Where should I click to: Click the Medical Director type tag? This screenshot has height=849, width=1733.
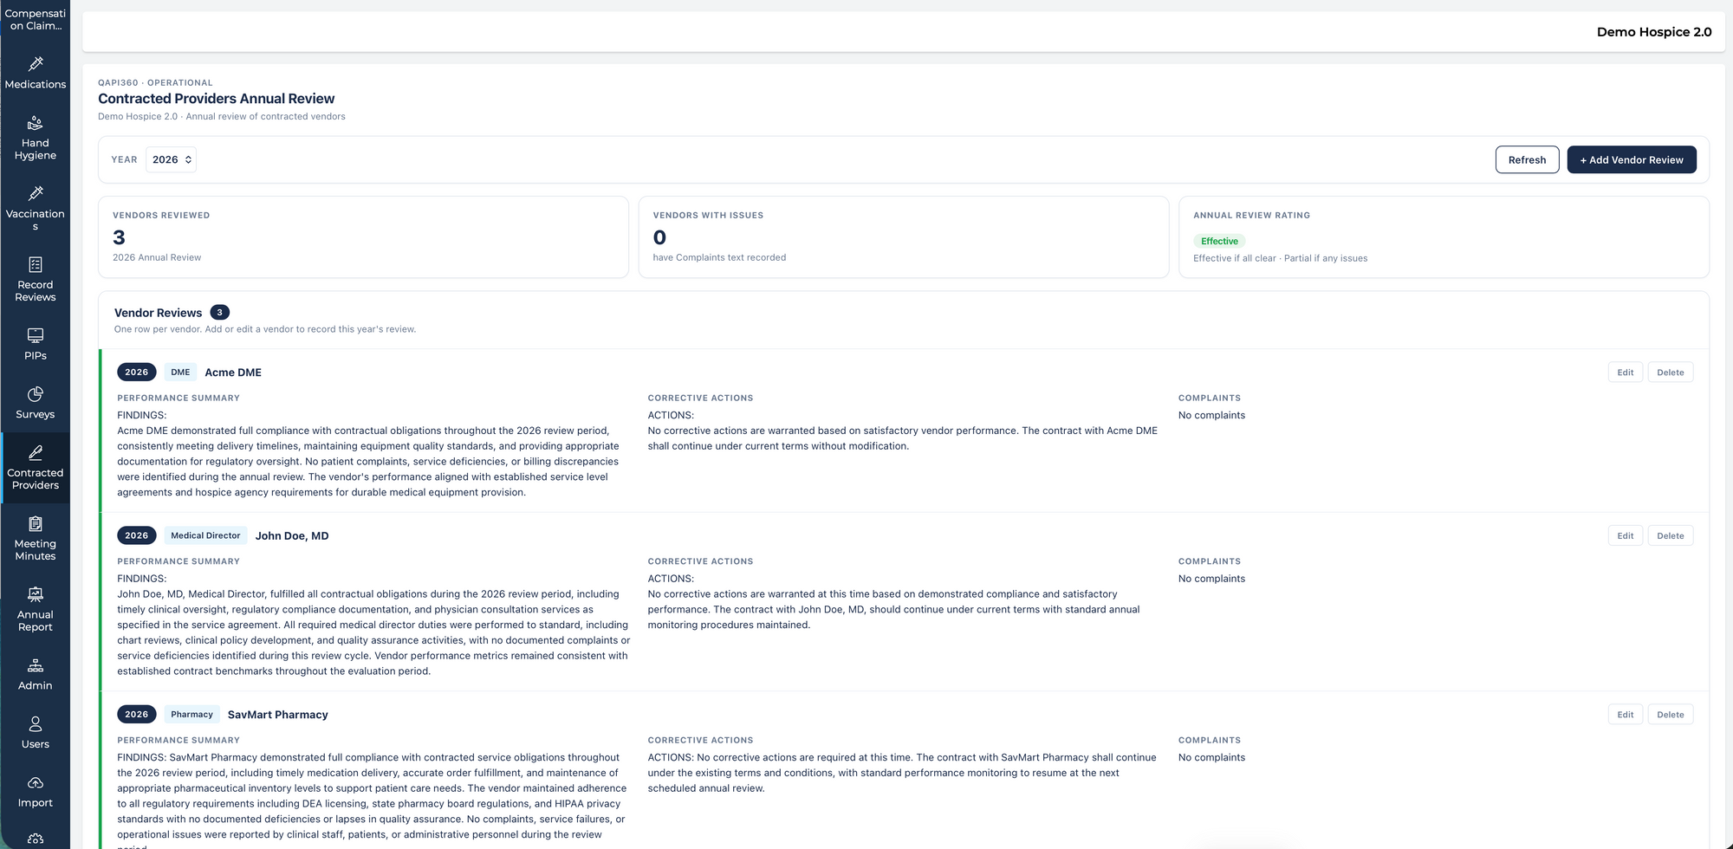point(205,536)
